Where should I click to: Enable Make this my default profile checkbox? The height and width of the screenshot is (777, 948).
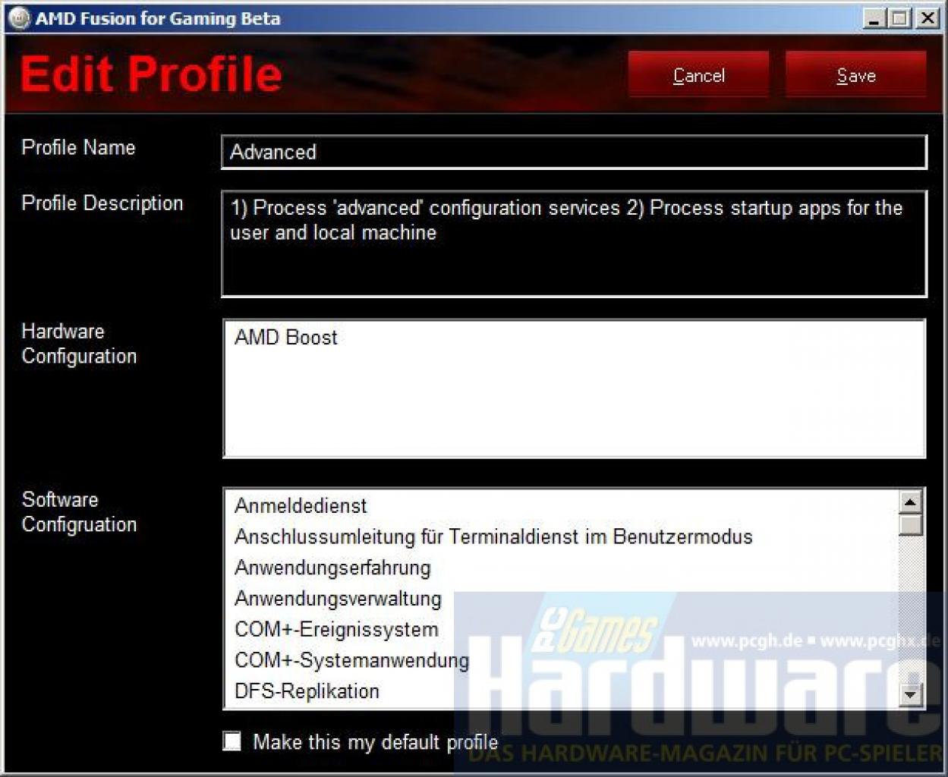point(231,741)
